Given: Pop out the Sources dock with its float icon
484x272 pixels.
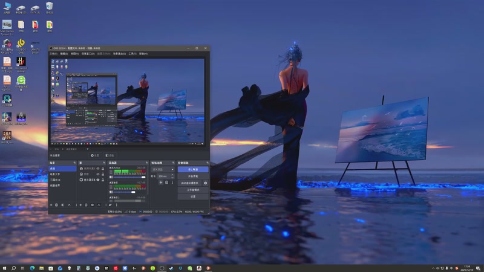Looking at the screenshot, I should (104, 163).
